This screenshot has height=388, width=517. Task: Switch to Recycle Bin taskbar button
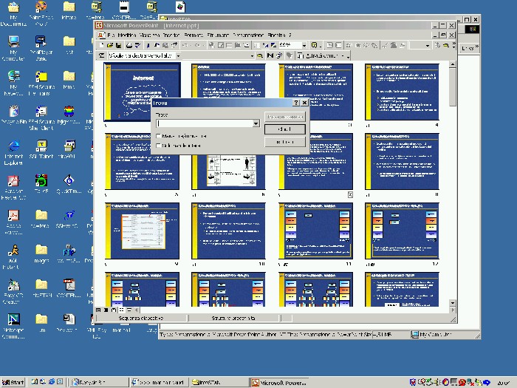99,382
